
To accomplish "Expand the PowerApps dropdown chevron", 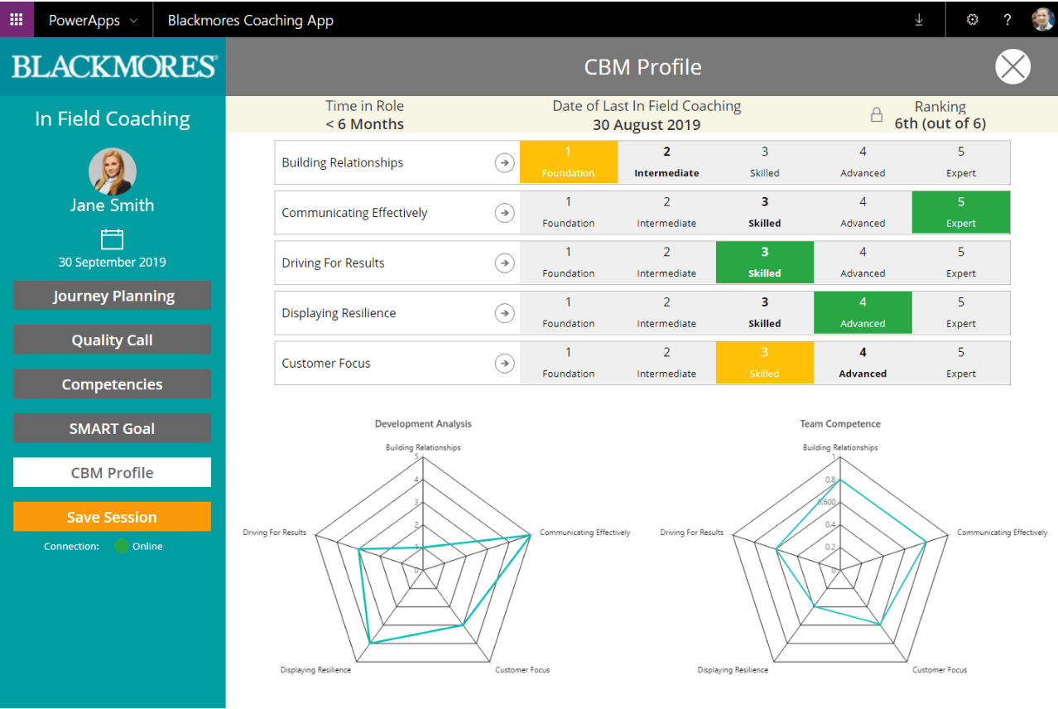I will [134, 21].
